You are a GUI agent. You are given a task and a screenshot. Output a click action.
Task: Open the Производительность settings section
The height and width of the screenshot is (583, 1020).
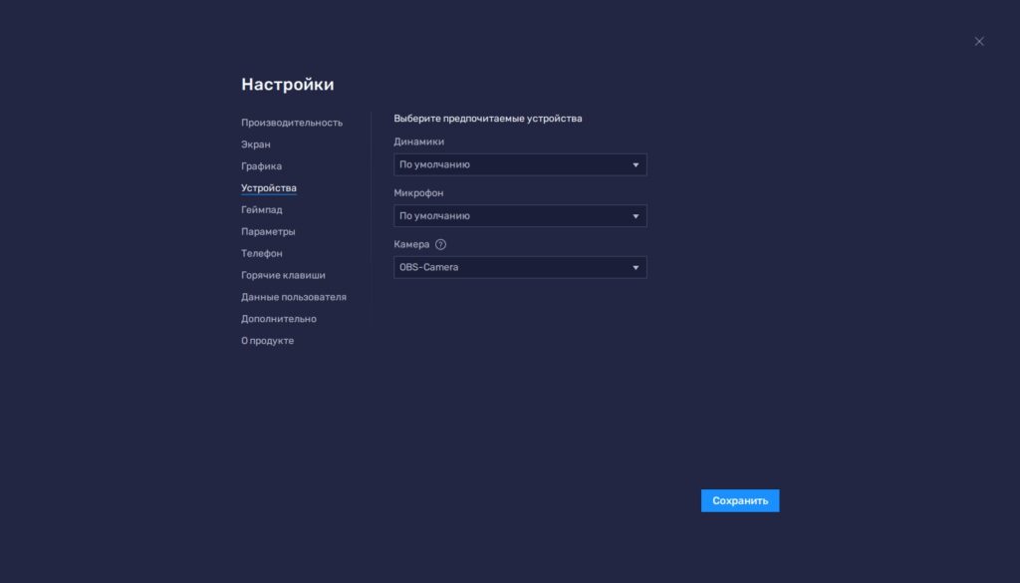coord(291,122)
